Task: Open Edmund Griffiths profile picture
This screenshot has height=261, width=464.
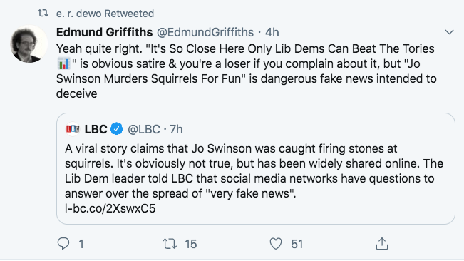Action: (29, 43)
